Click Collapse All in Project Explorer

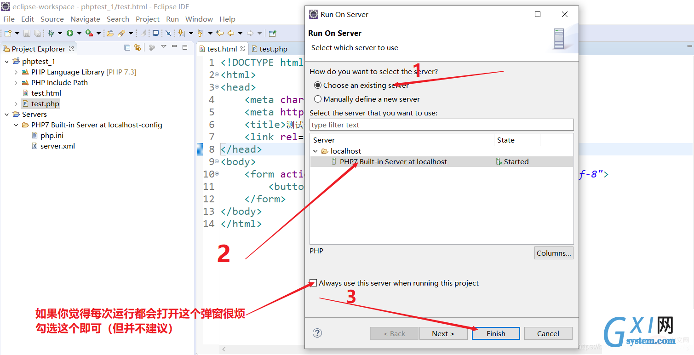point(127,47)
